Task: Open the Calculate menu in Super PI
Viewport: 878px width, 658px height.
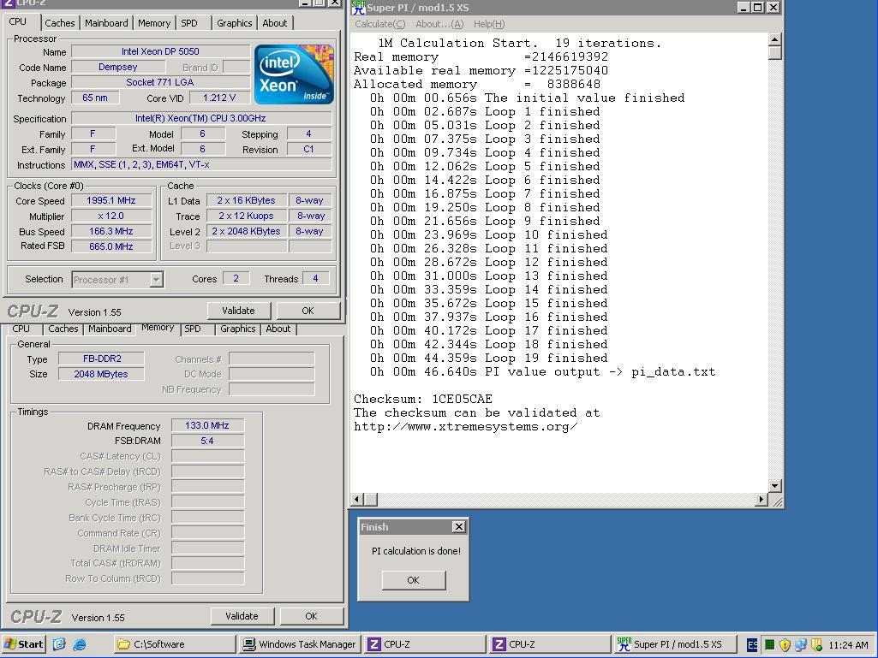Action: 380,24
